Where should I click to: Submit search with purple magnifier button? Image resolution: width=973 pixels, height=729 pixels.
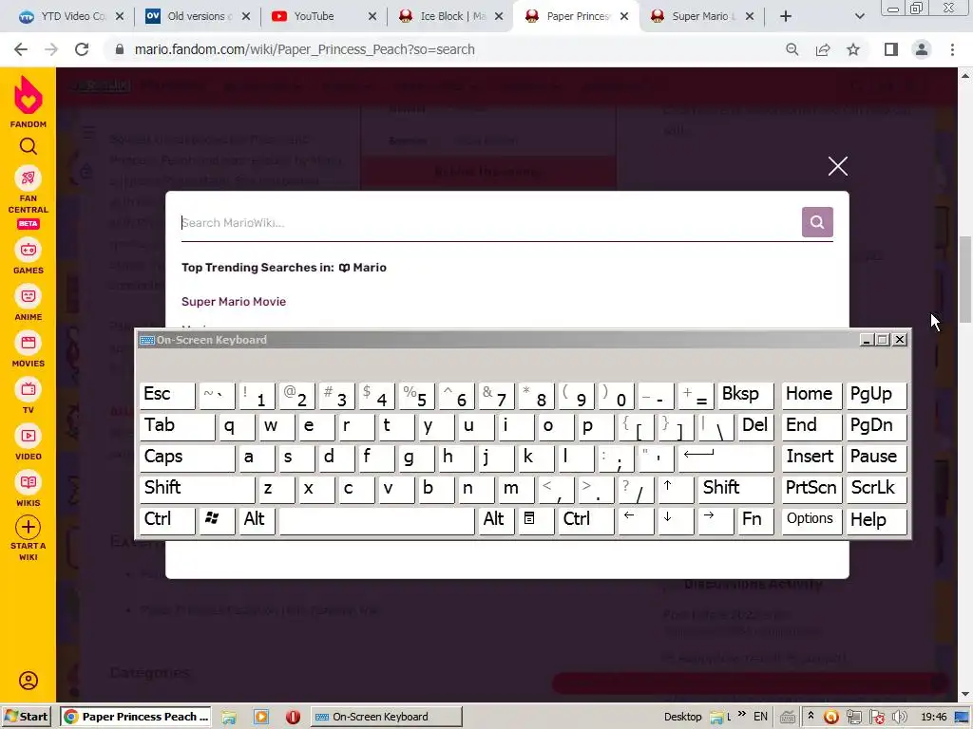(817, 222)
